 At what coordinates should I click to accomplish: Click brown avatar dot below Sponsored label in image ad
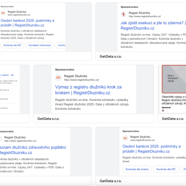(x=163, y=111)
